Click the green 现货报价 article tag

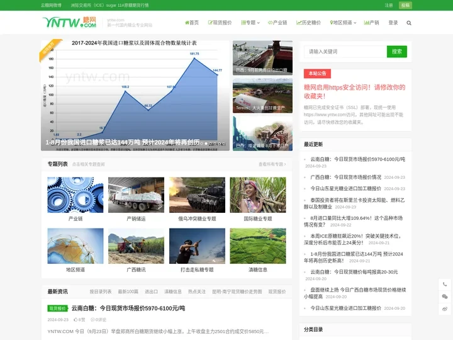click(58, 309)
